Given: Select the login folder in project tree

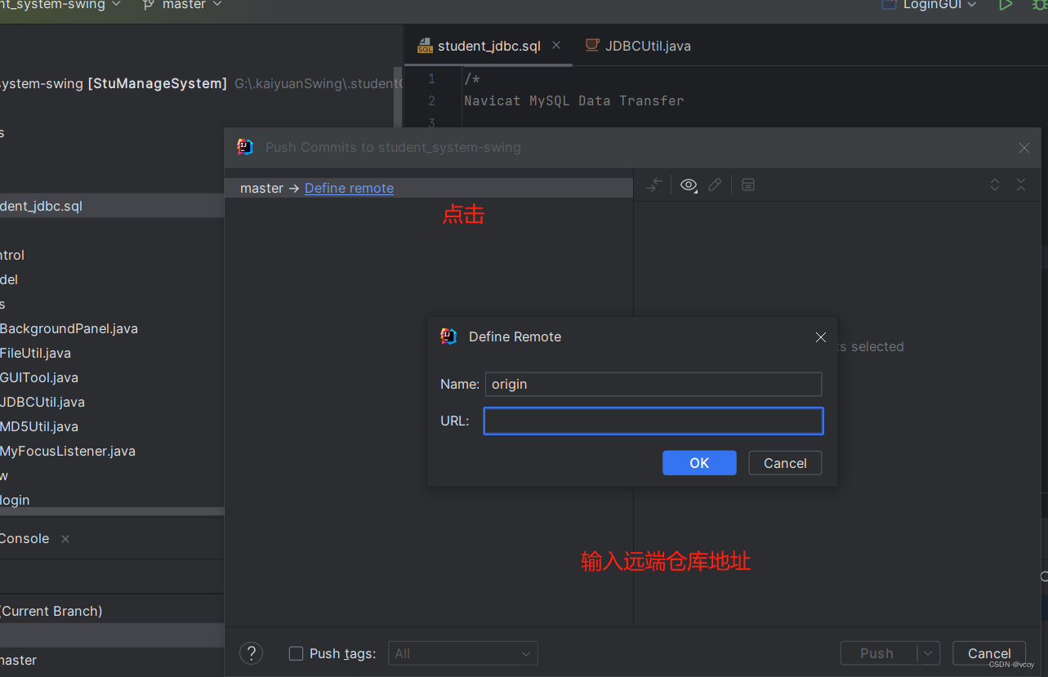Looking at the screenshot, I should 15,500.
